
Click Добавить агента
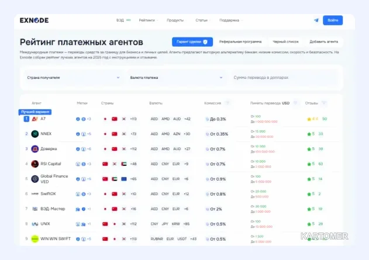(x=323, y=41)
